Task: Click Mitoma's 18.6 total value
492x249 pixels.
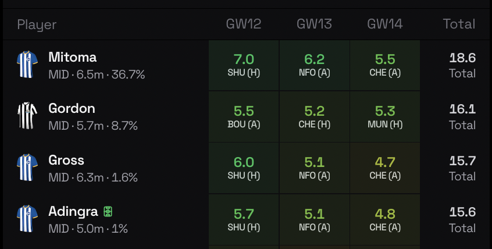Action: [x=462, y=58]
